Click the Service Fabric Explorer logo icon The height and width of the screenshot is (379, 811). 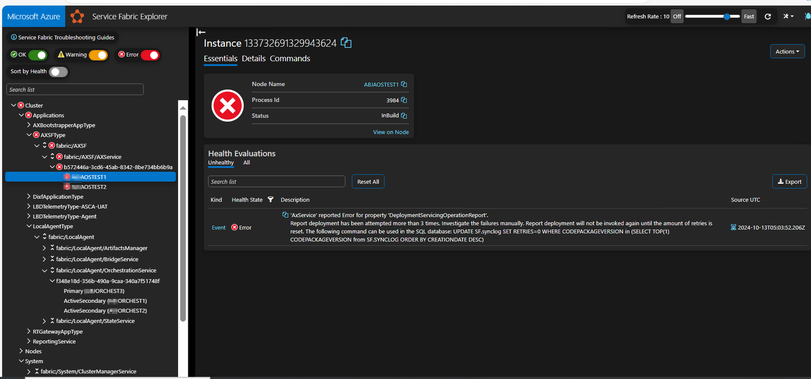click(77, 16)
